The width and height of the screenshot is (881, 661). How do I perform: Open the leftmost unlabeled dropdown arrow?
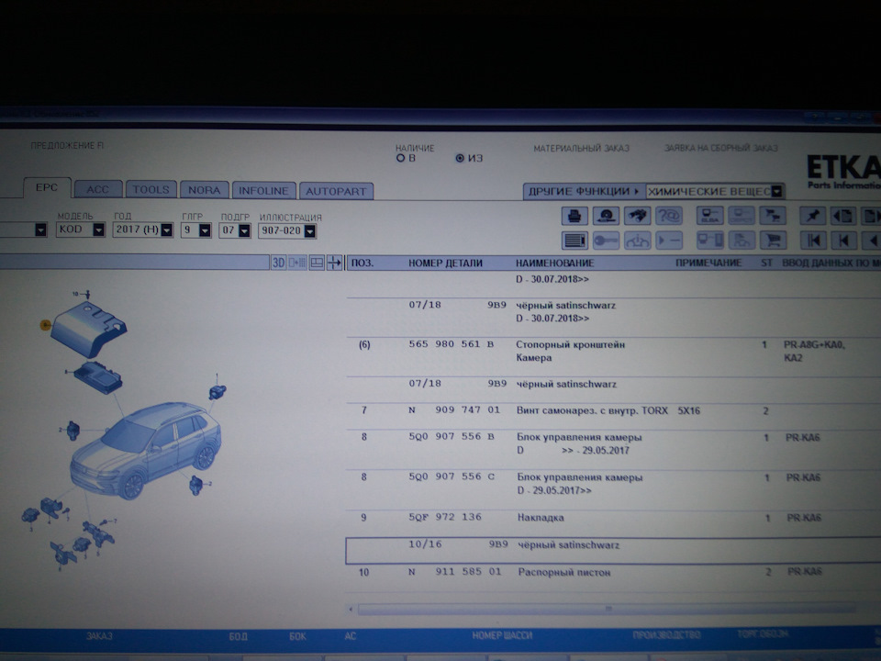click(40, 230)
